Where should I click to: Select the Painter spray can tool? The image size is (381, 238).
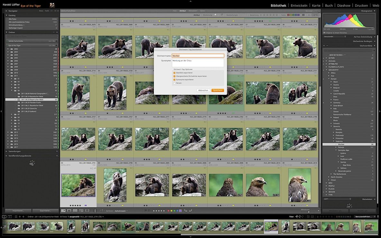[x=95, y=211]
